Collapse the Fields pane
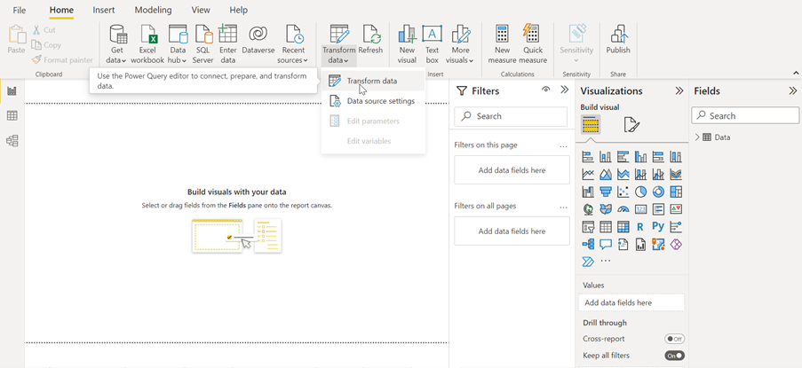This screenshot has height=368, width=802. pos(793,90)
